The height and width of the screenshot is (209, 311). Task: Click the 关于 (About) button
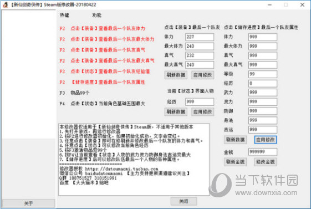pyautogui.click(x=28, y=203)
